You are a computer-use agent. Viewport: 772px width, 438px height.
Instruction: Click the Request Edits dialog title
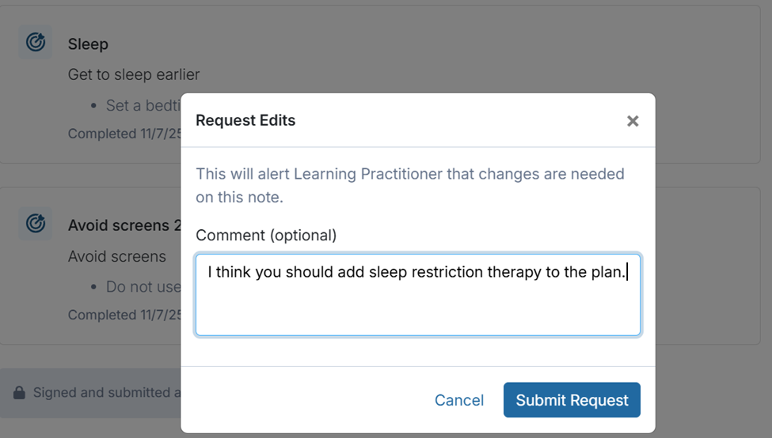pyautogui.click(x=245, y=121)
